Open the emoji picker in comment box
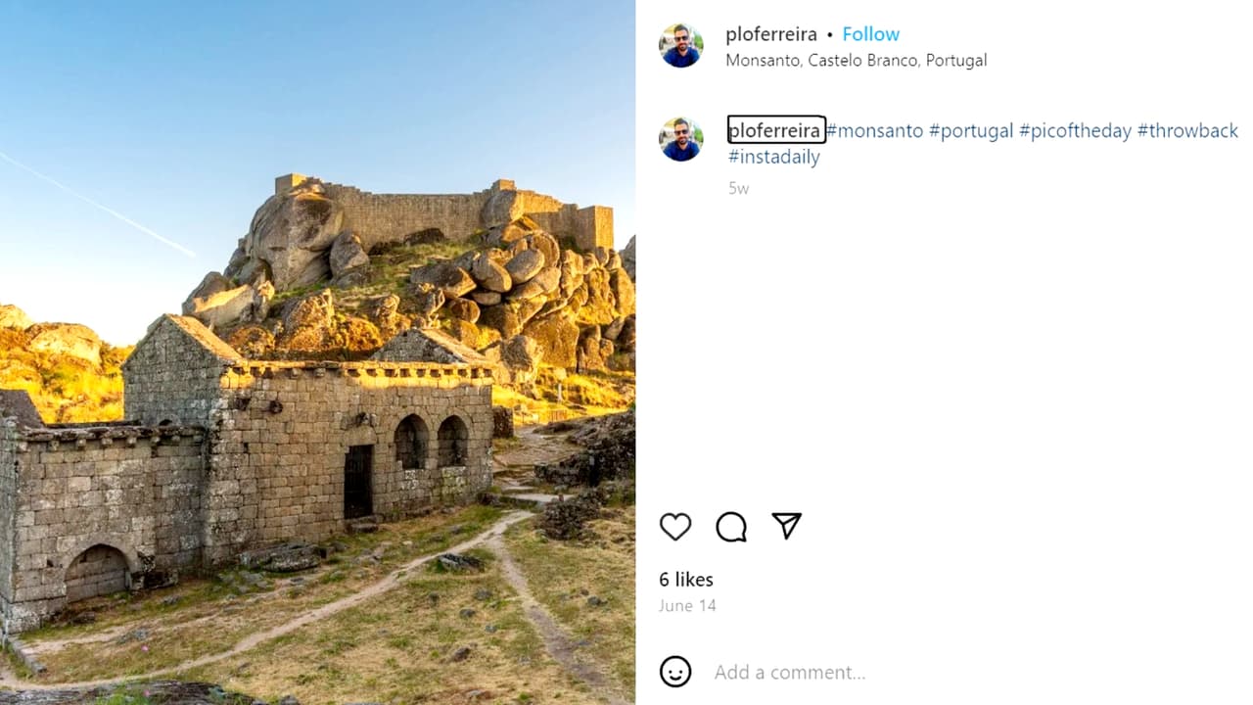This screenshot has height=705, width=1253. 675,672
